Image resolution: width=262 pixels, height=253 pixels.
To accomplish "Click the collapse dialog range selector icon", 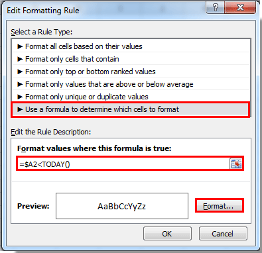I will pyautogui.click(x=236, y=164).
